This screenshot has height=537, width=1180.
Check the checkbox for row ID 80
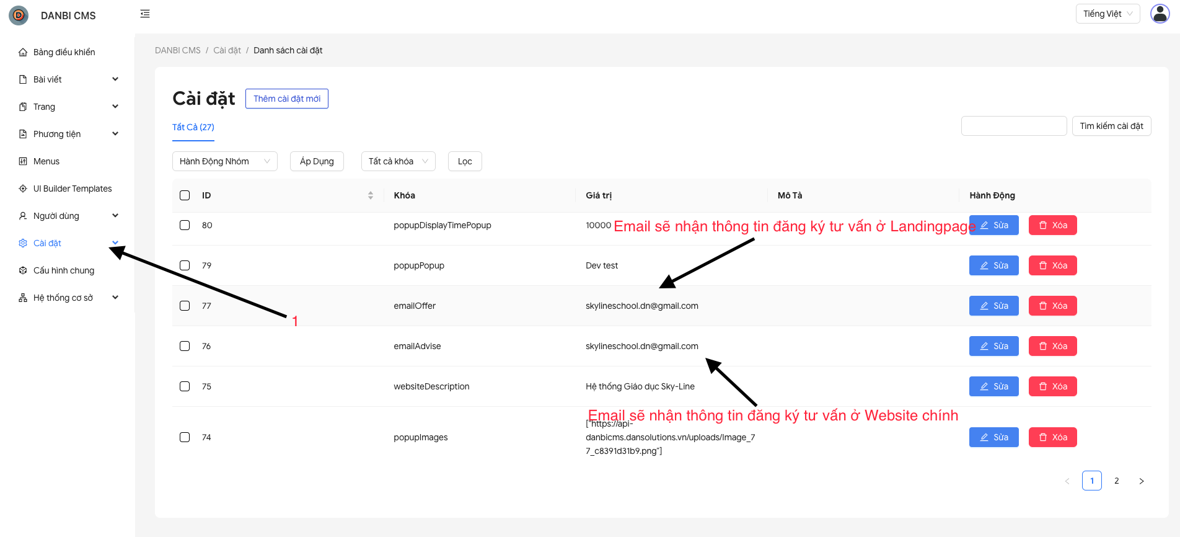pos(185,225)
